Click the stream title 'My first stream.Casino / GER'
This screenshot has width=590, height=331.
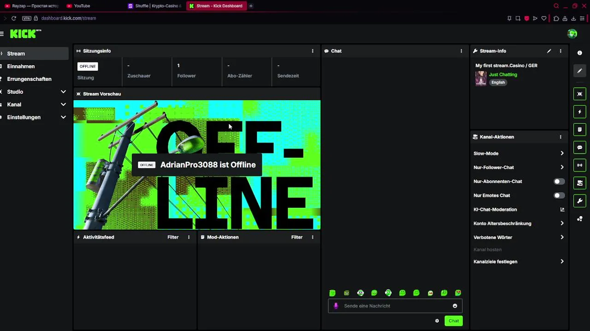506,66
